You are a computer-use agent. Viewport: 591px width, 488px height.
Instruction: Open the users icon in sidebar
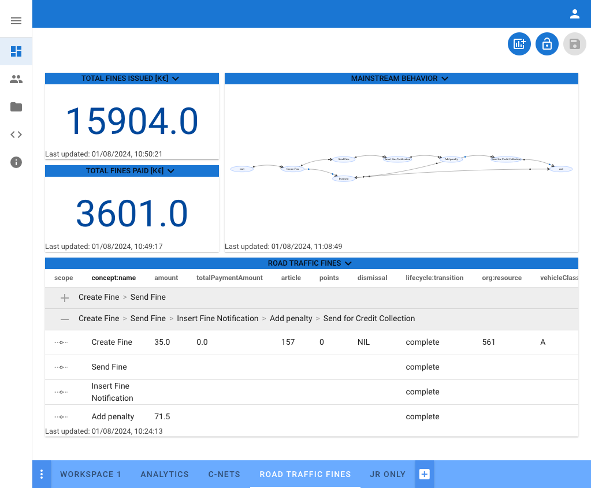coord(16,79)
